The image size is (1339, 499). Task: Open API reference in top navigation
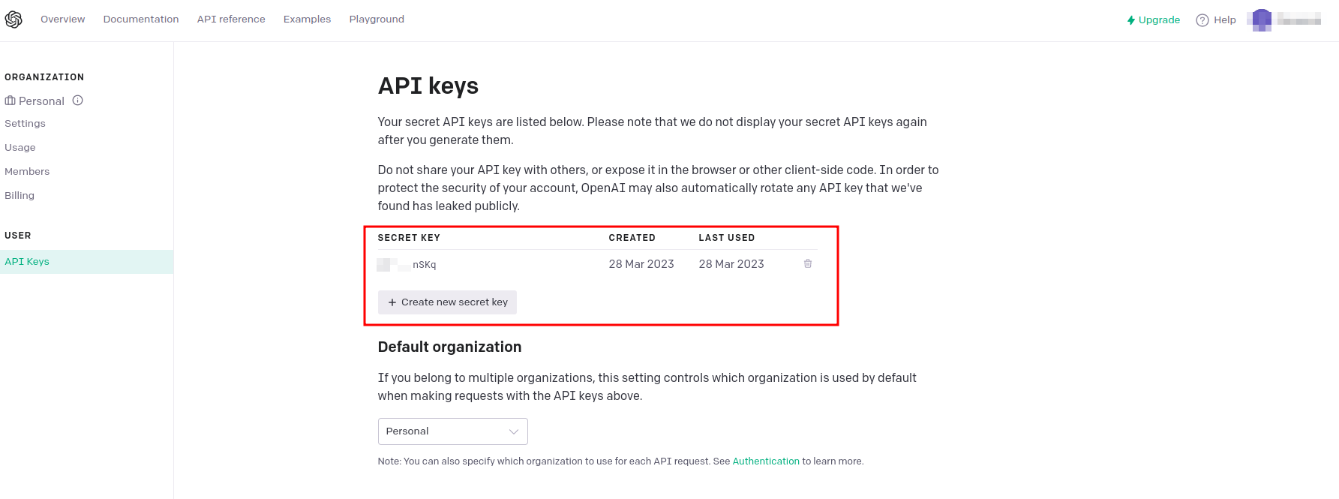click(x=231, y=20)
